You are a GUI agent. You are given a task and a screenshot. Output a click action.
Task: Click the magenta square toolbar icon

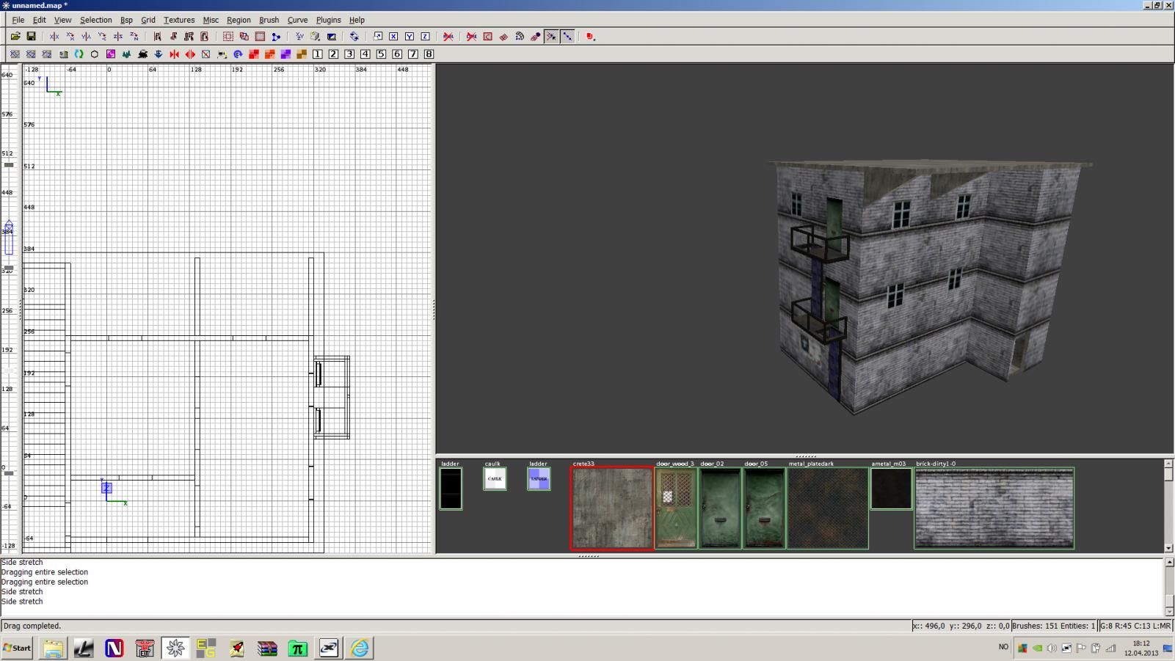[111, 54]
